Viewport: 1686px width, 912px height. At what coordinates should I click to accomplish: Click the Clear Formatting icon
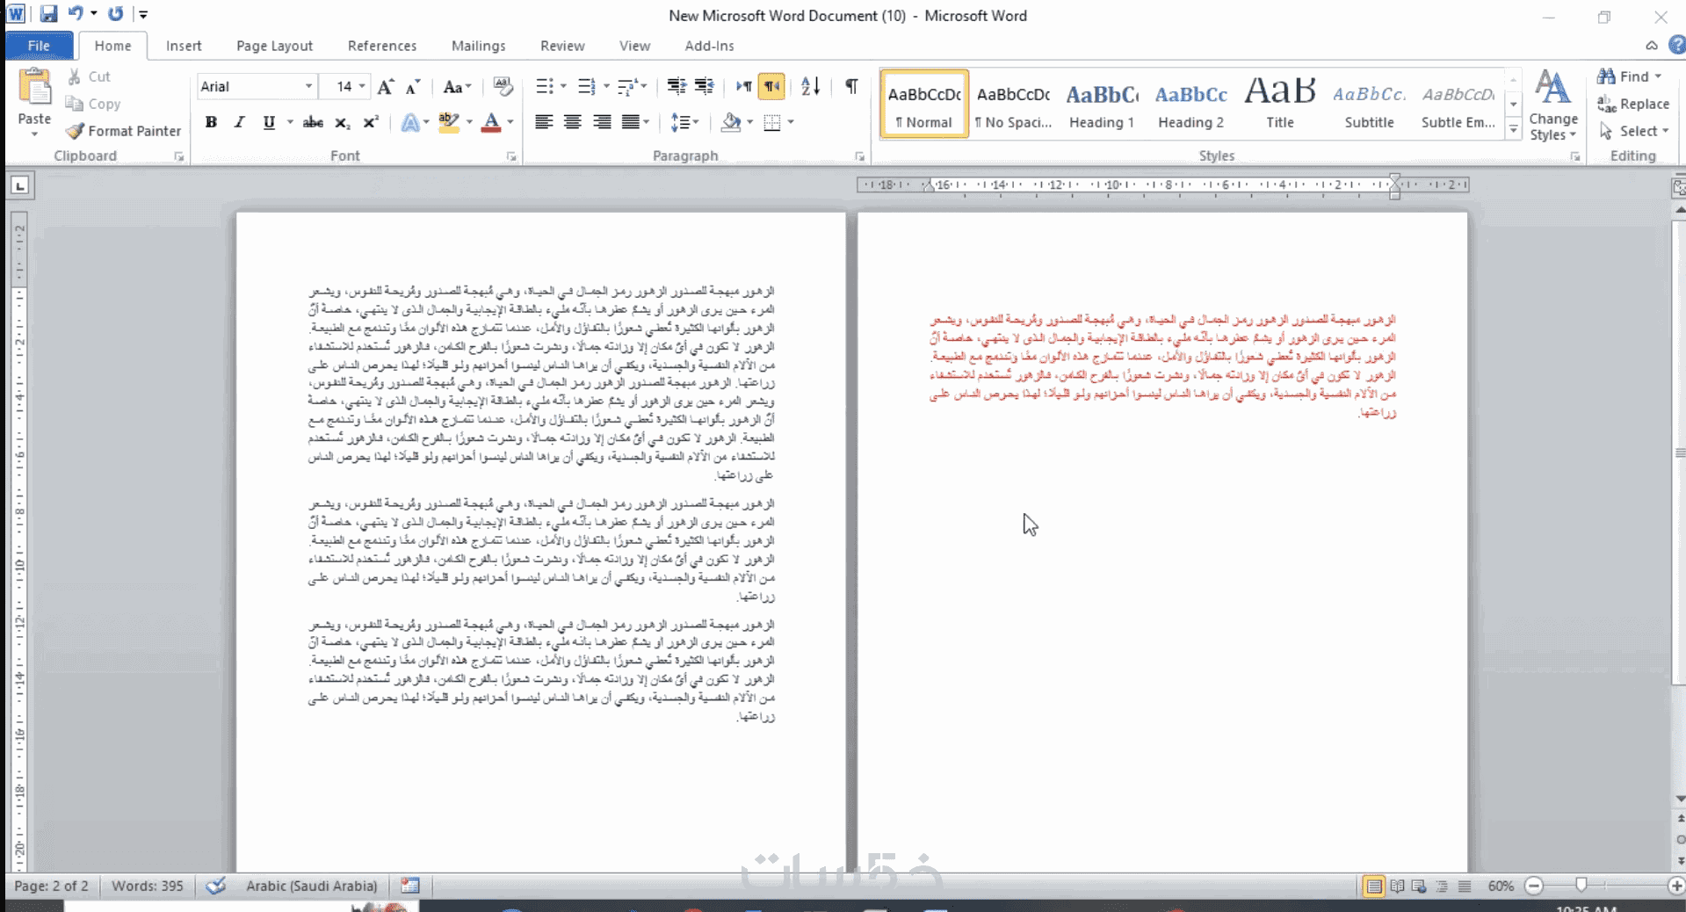[503, 86]
